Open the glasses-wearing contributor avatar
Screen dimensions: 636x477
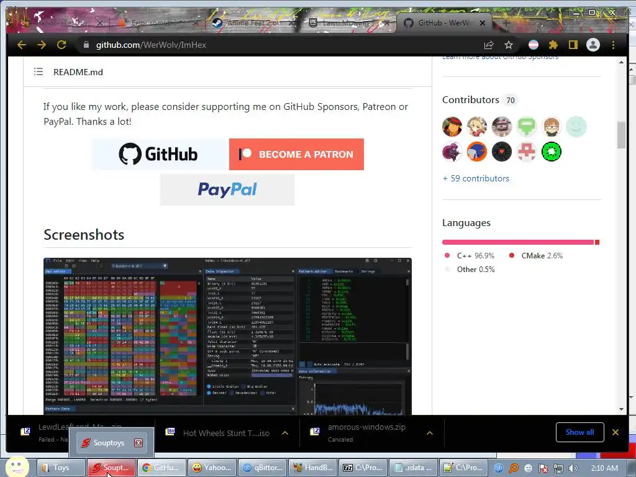[552, 127]
